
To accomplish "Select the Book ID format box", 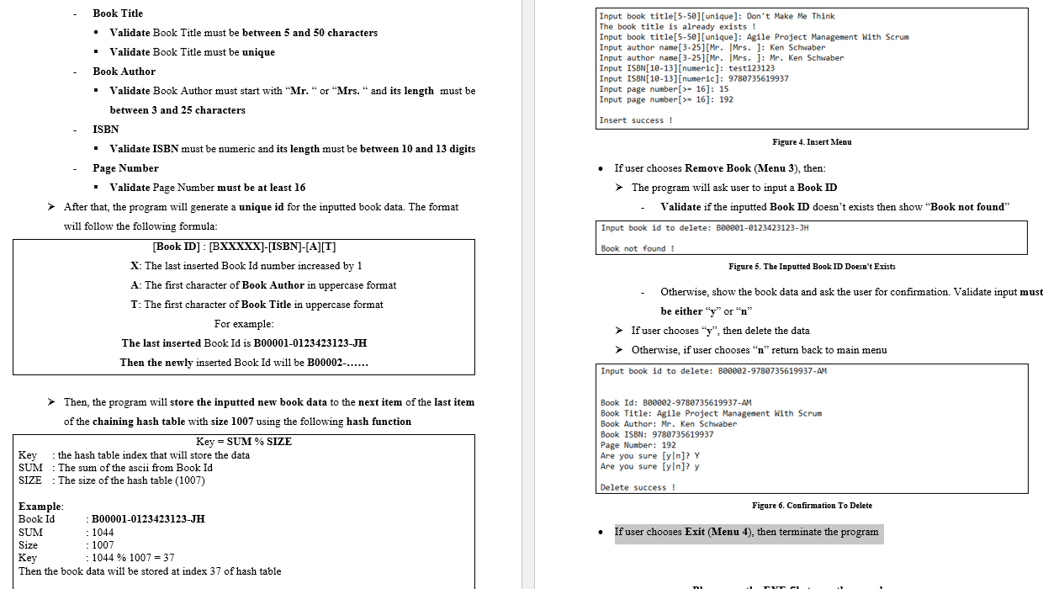I will pyautogui.click(x=244, y=307).
